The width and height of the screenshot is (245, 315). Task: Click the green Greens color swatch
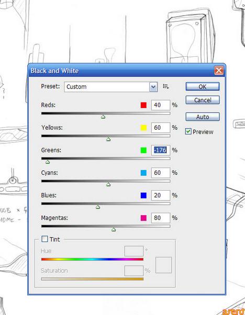tap(143, 150)
